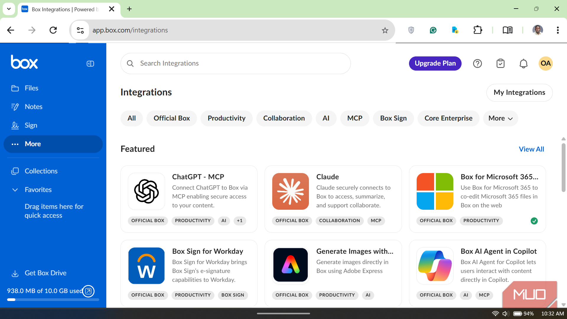Open Notes in the sidebar

tap(53, 107)
